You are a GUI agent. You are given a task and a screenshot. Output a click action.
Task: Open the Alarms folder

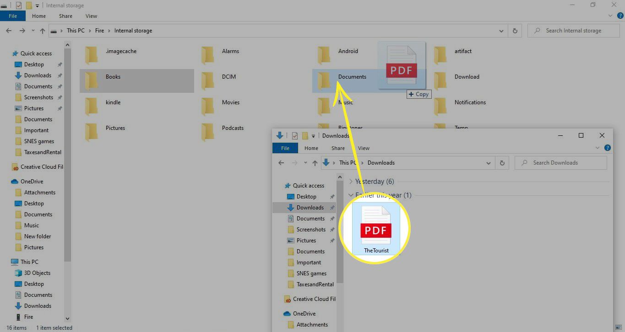pos(221,55)
